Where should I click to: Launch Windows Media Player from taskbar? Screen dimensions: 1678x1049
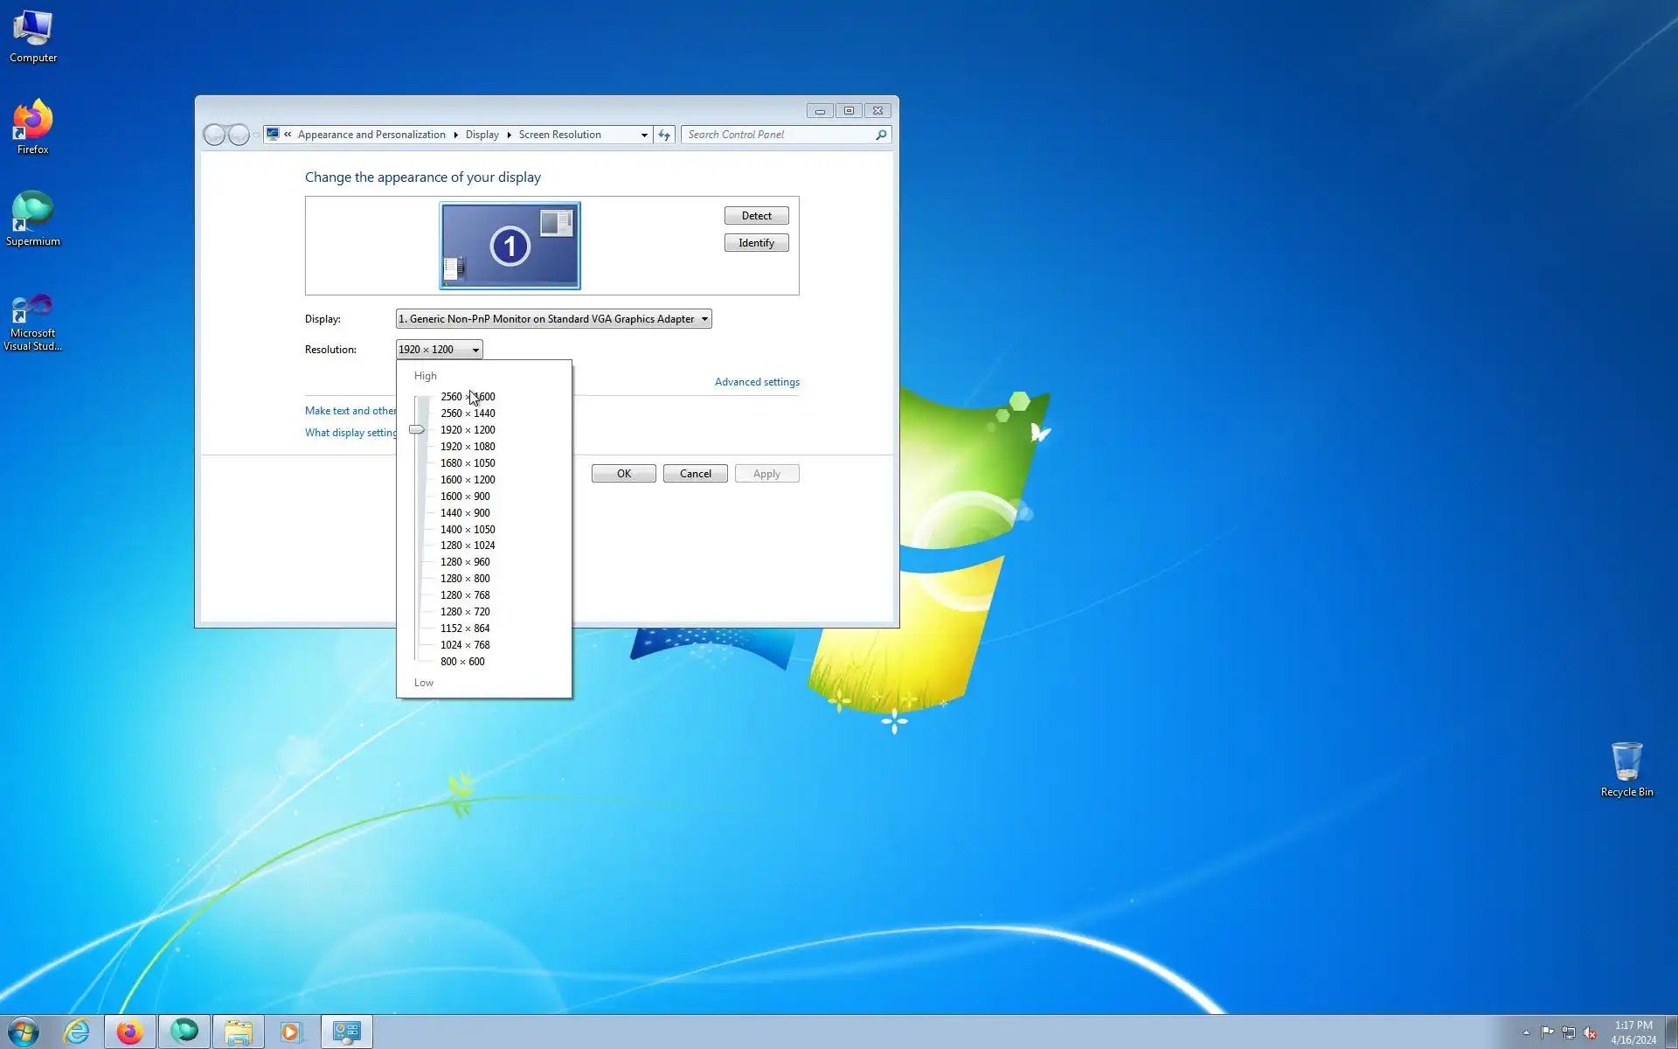click(291, 1032)
